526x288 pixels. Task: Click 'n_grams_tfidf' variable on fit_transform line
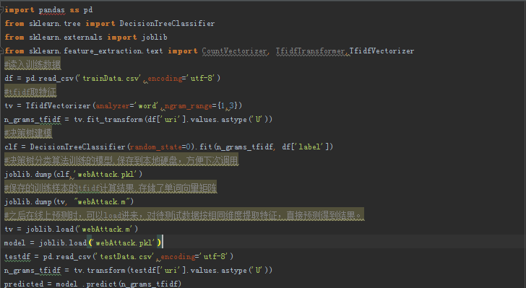pos(33,119)
